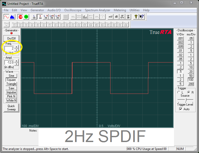Click the Freq. value input field
Image resolution: width=199 pixels, height=153 pixels.
point(9,48)
